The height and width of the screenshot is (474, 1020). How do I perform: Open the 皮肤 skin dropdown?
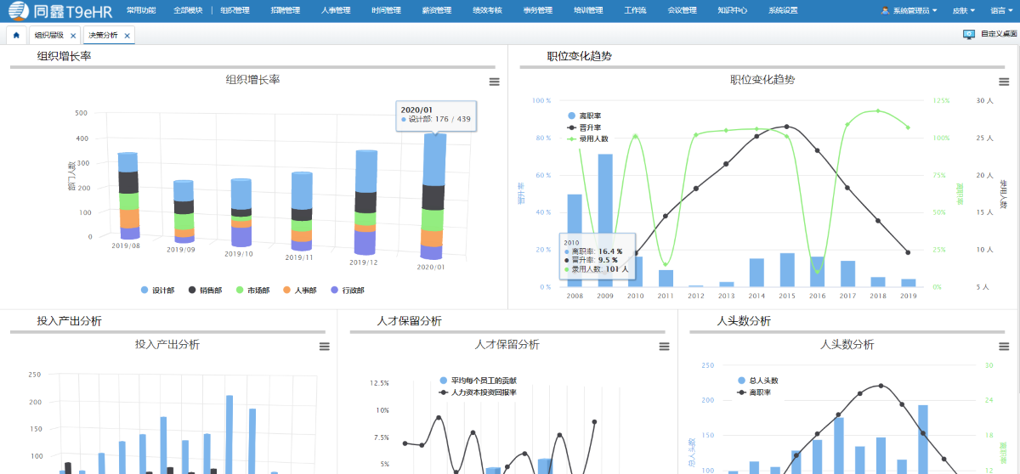(964, 11)
